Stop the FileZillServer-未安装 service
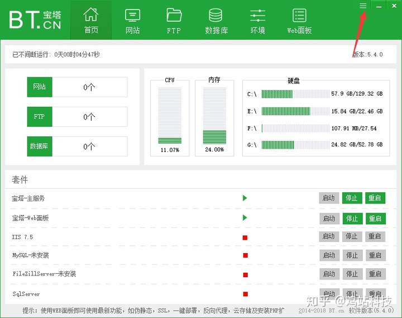This screenshot has width=402, height=318. [352, 274]
